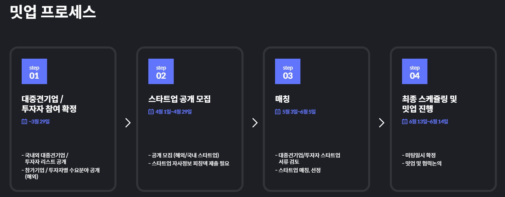Image resolution: width=505 pixels, height=197 pixels.
Task: Select the 대중견기업 / 투자자 참여 확정 heading
Action: (49, 104)
